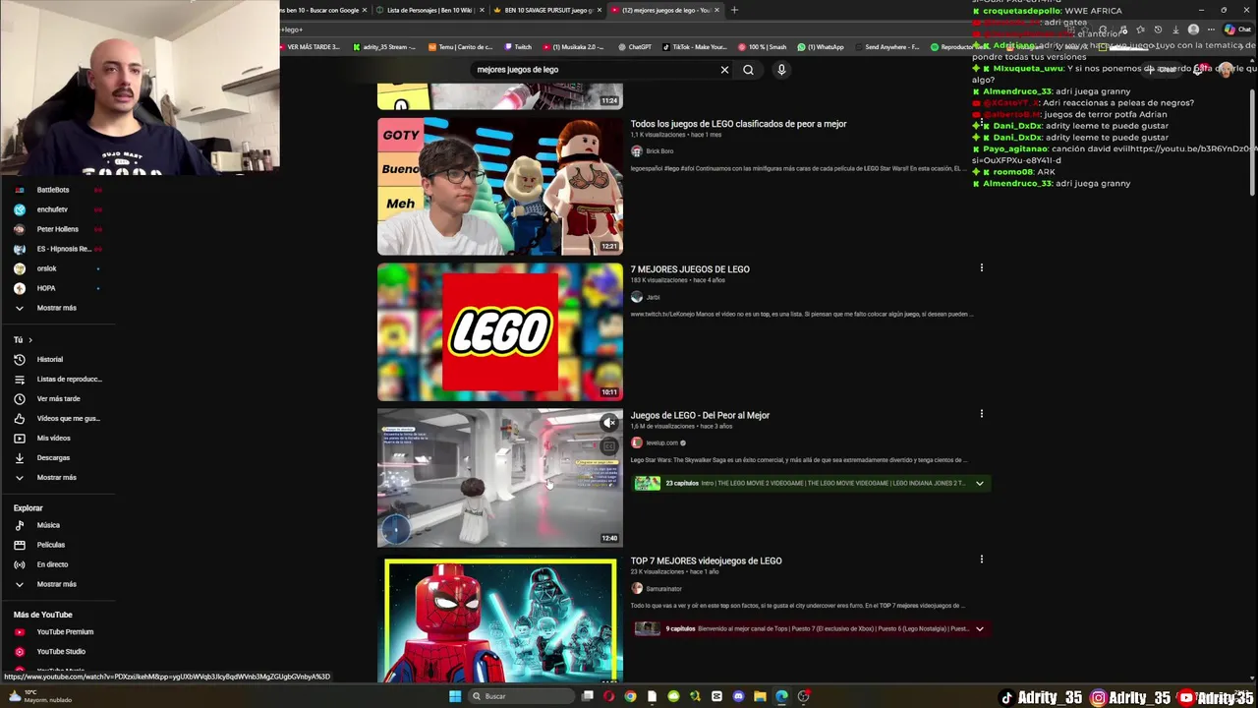1258x708 pixels.
Task: Open Microsoft Edge from the taskbar
Action: pyautogui.click(x=781, y=696)
